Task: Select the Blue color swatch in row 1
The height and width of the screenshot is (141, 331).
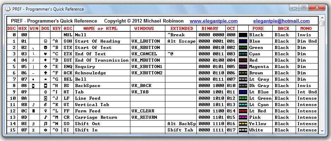Action: [243, 41]
